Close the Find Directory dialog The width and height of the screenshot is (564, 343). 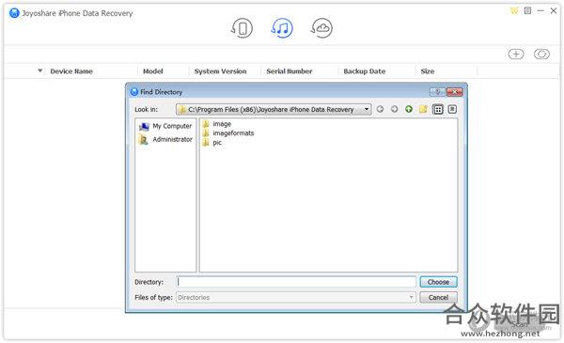coord(454,92)
